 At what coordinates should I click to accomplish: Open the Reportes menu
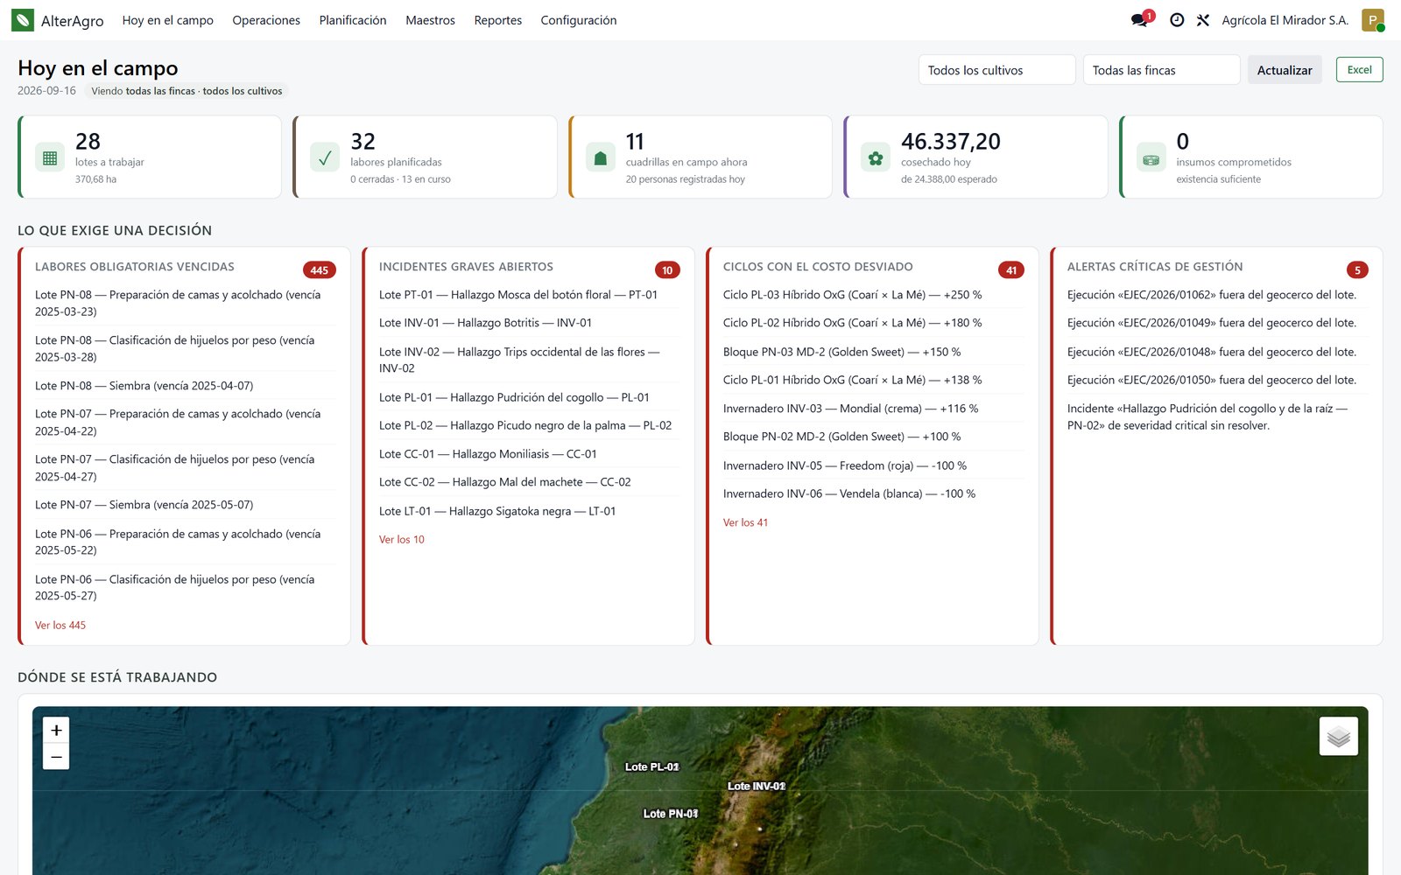tap(498, 20)
